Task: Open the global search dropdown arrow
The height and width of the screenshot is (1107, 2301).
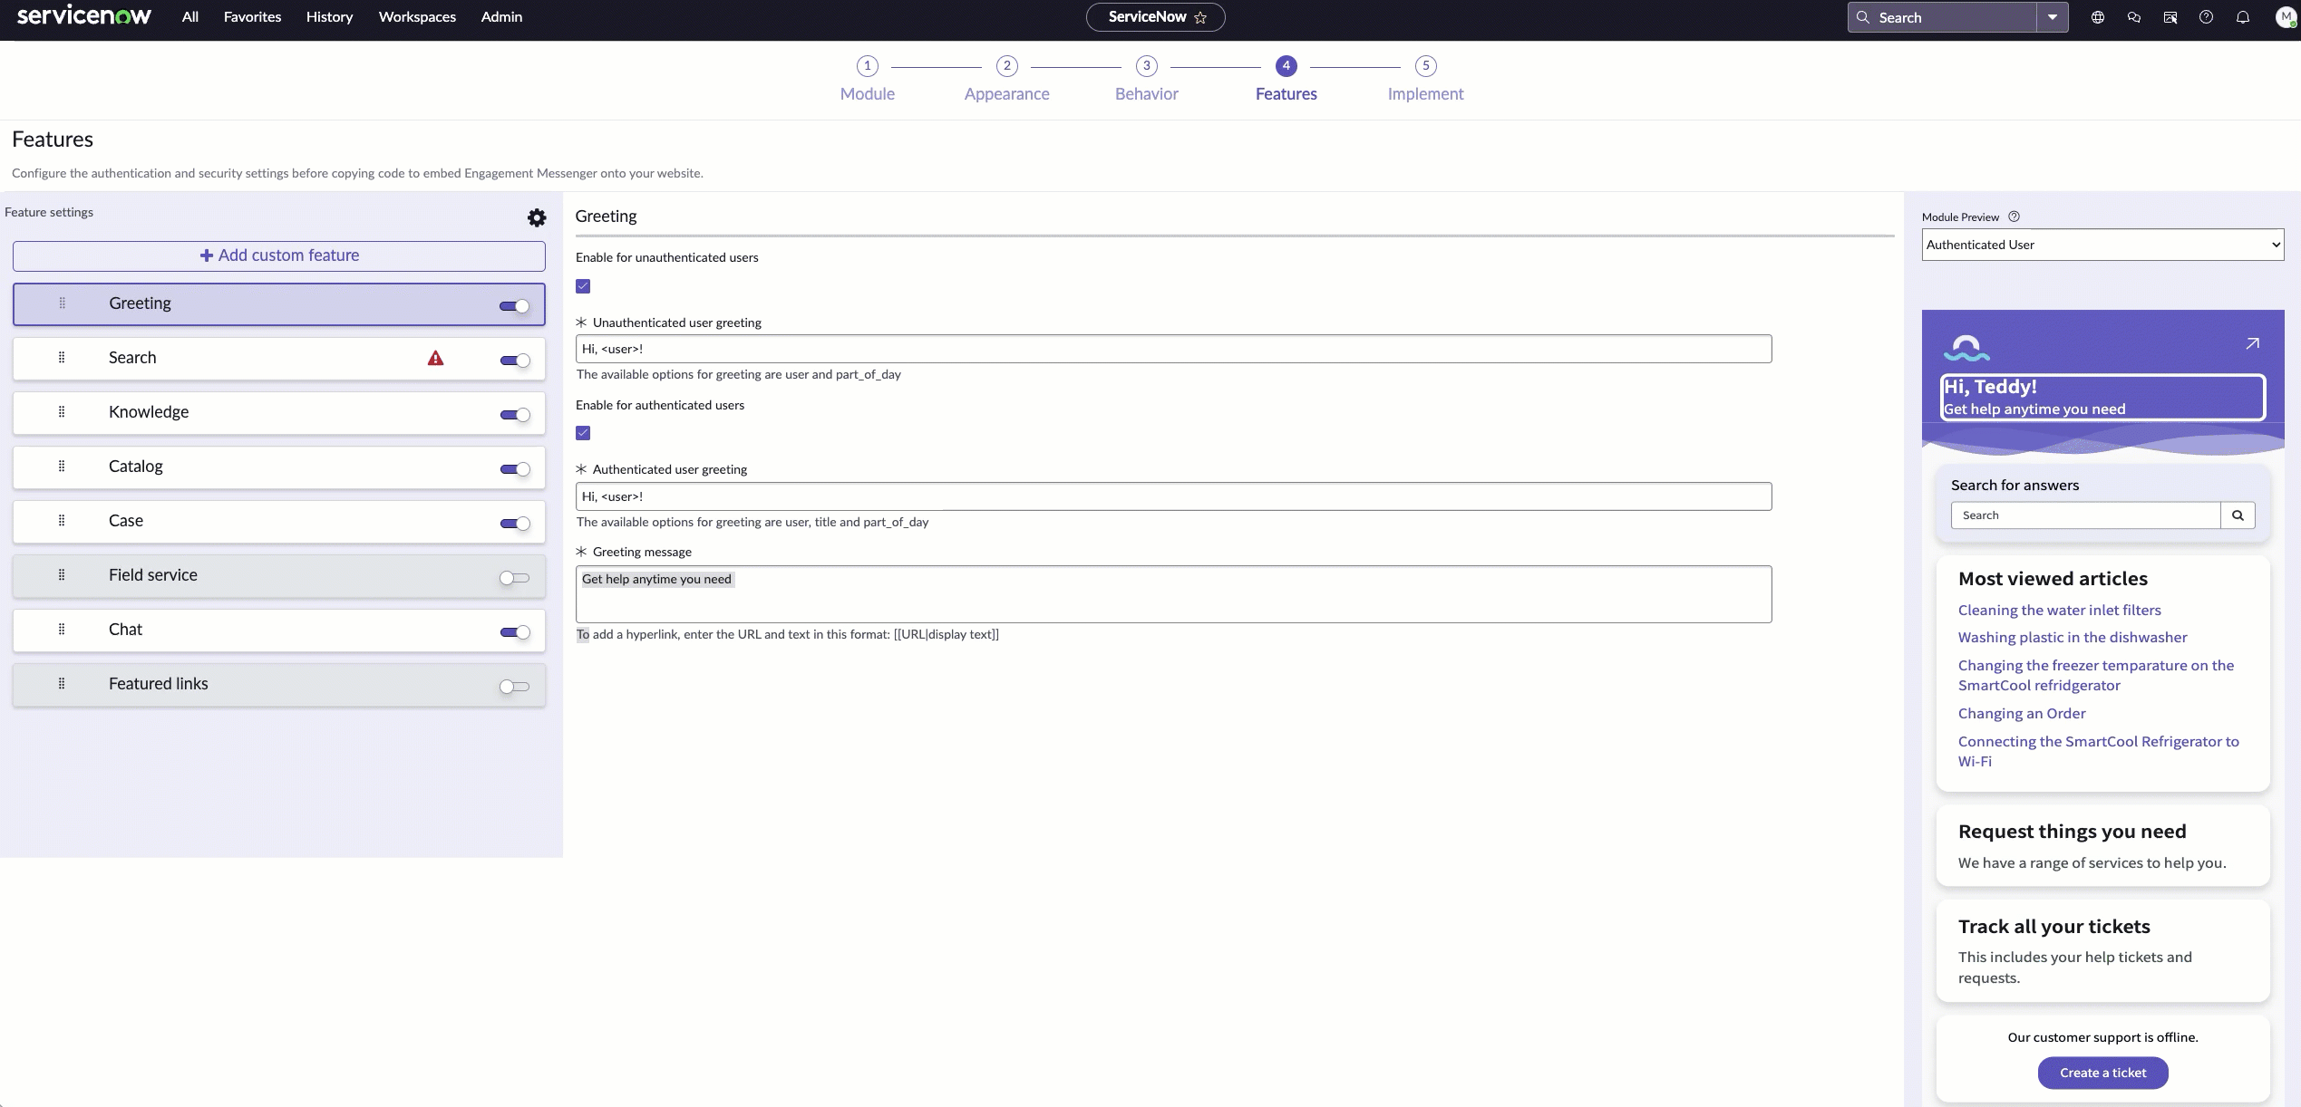Action: (x=2053, y=17)
